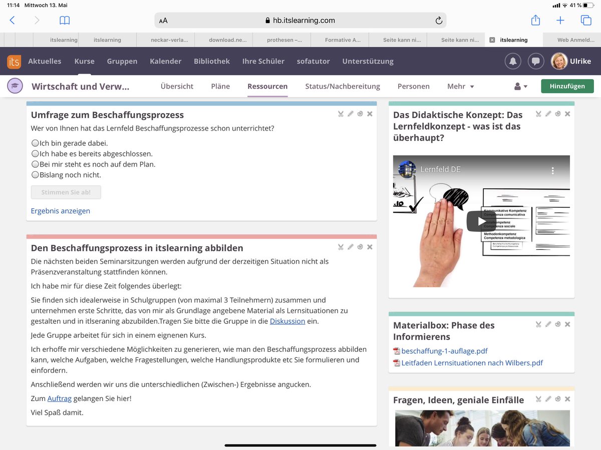Image resolution: width=601 pixels, height=450 pixels.
Task: Open the Übersicht tab
Action: tap(177, 86)
